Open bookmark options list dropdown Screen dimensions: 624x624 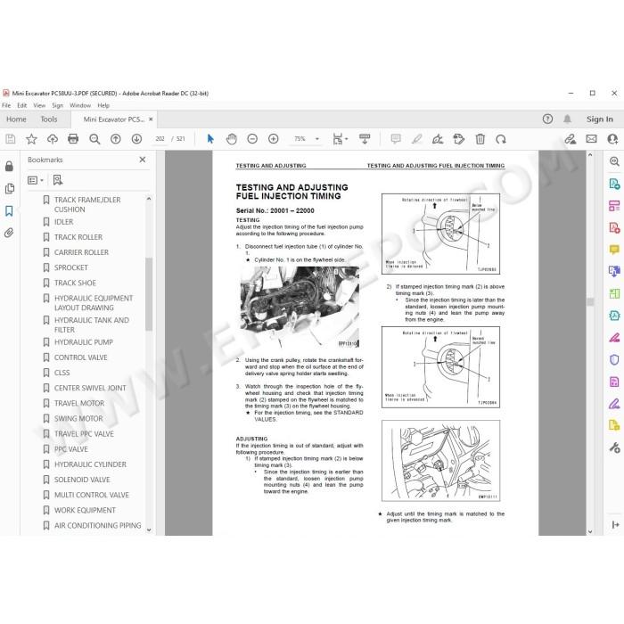(36, 180)
